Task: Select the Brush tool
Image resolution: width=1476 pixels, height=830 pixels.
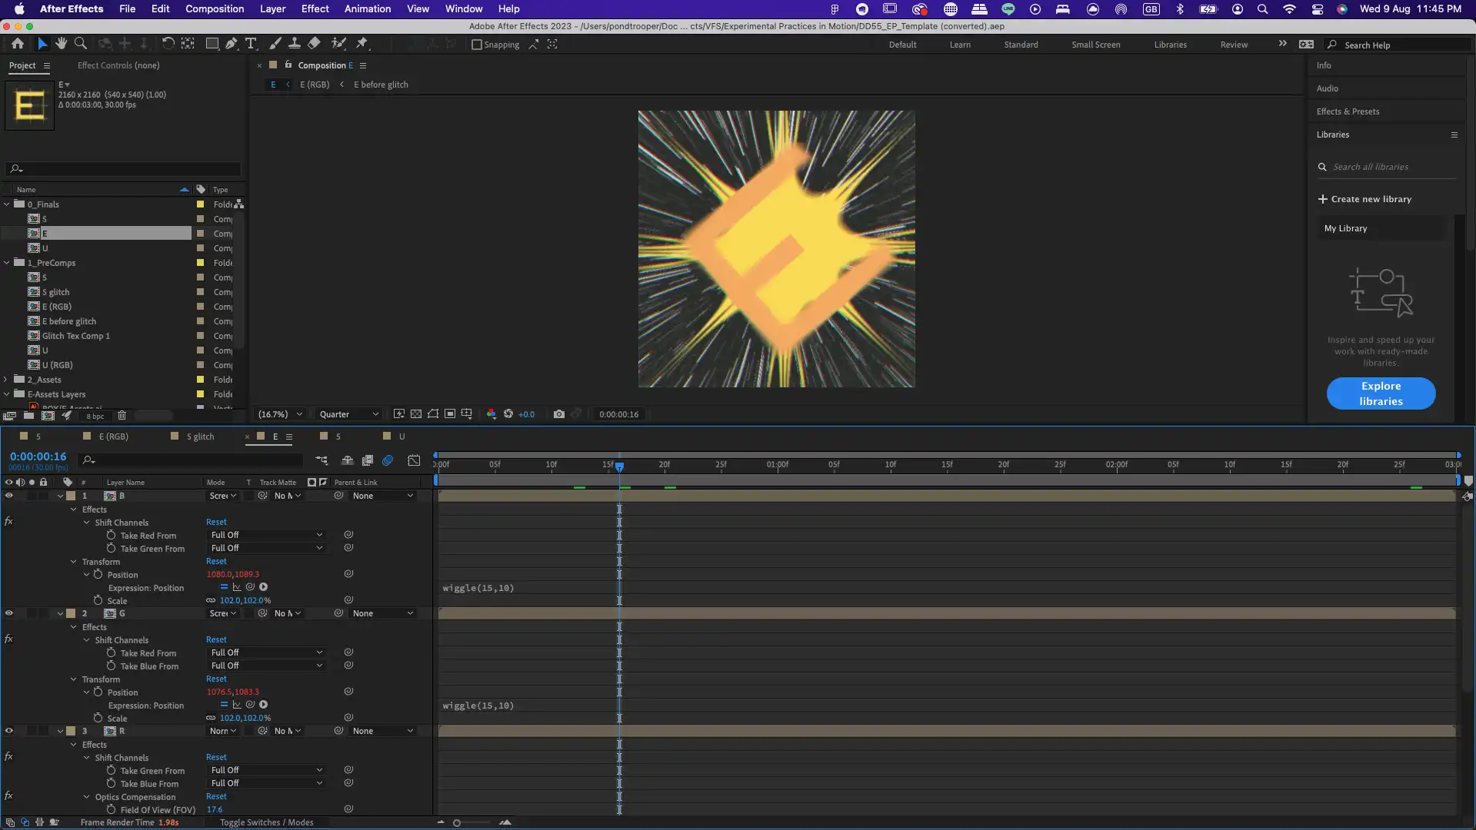Action: pyautogui.click(x=275, y=44)
